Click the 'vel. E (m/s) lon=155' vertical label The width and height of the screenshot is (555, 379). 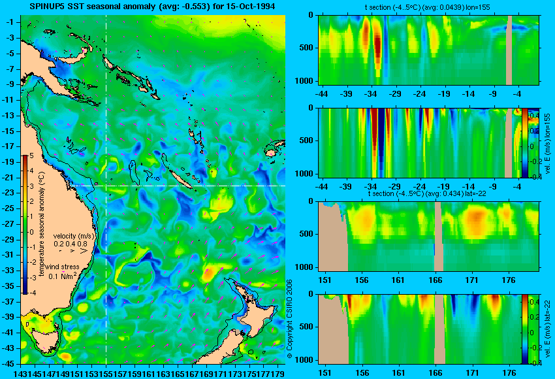(547, 144)
